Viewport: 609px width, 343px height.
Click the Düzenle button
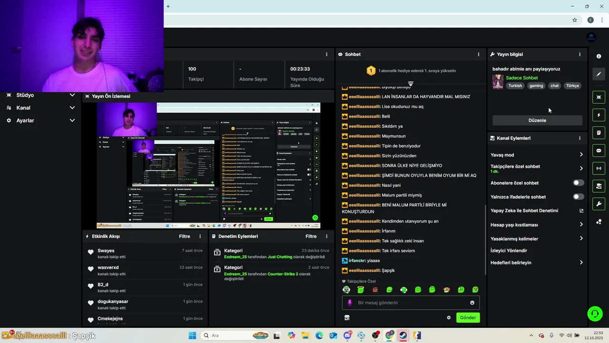pyautogui.click(x=537, y=121)
